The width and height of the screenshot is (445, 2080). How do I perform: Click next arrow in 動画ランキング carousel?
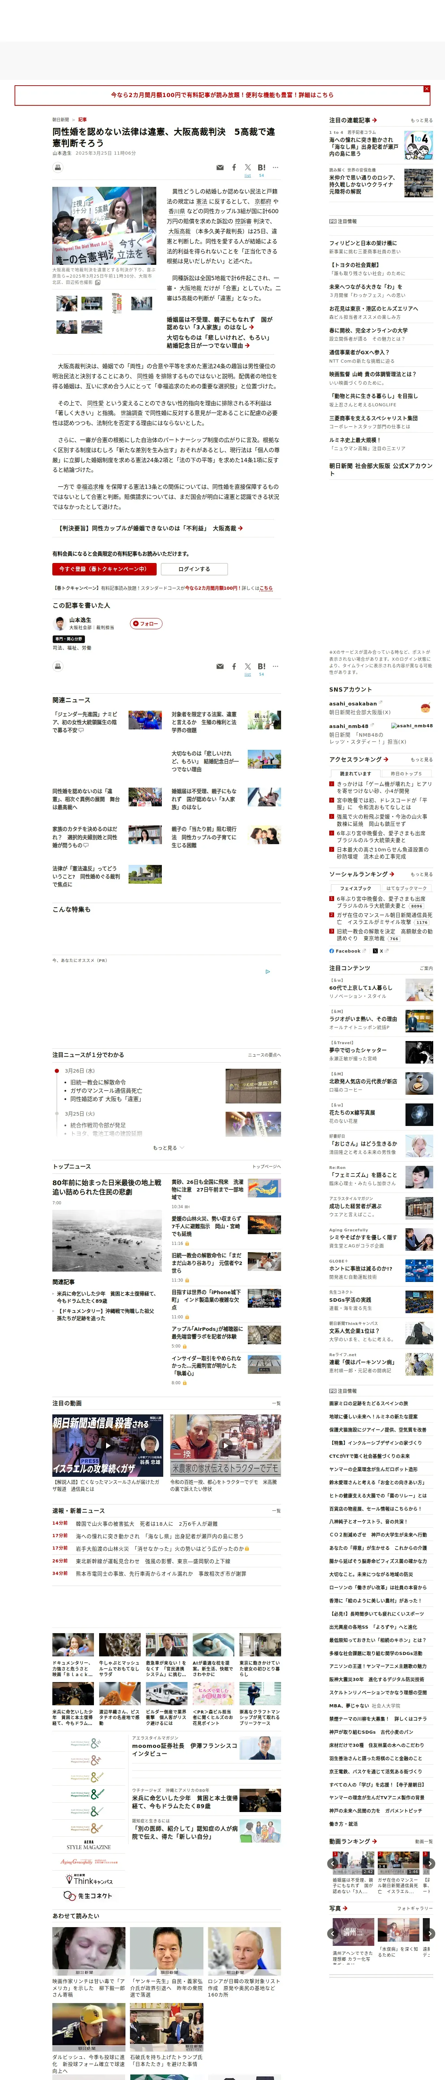click(430, 1864)
